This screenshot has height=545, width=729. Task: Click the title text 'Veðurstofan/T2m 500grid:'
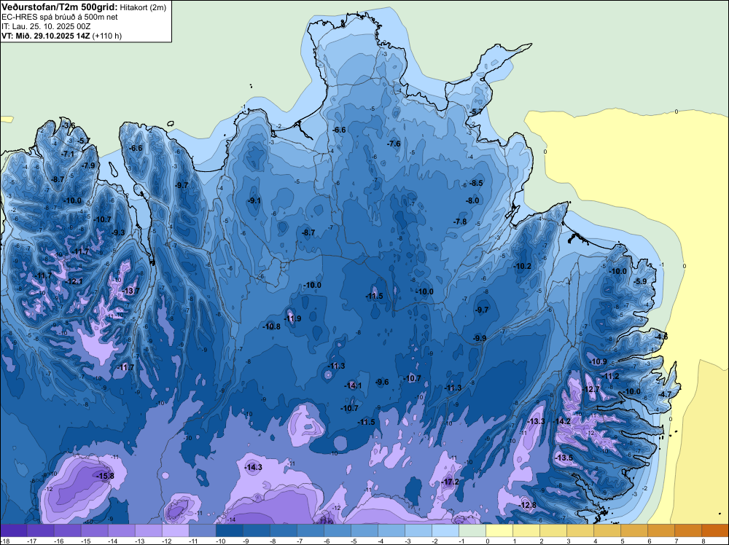tap(59, 7)
